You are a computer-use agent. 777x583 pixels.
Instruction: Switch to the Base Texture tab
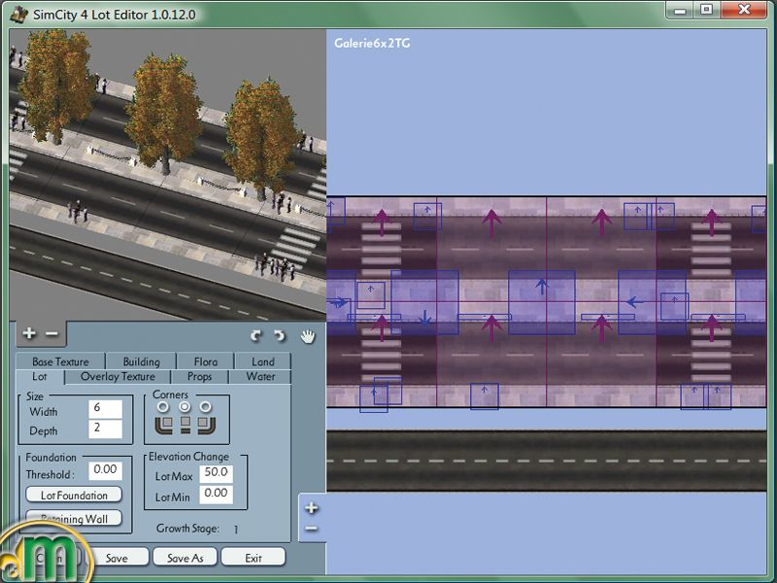60,361
